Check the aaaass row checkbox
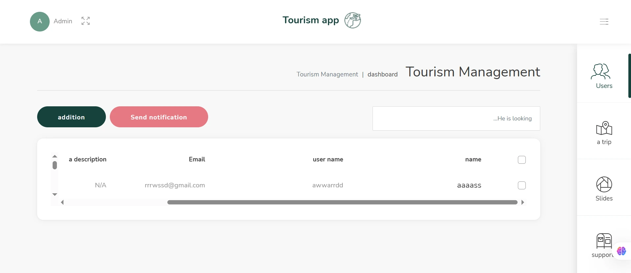631x273 pixels. [x=522, y=185]
